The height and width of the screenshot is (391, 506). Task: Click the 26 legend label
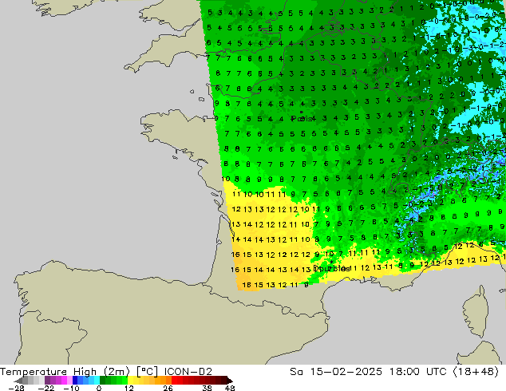[168, 388]
